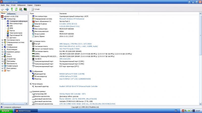The height and width of the screenshot is (113, 202).
Task: Click the AIDA64 tray icon in system tray
Action: [x=184, y=111]
